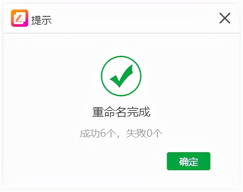Click the green checkmark success icon
Image resolution: width=243 pixels, height=192 pixels.
click(121, 76)
